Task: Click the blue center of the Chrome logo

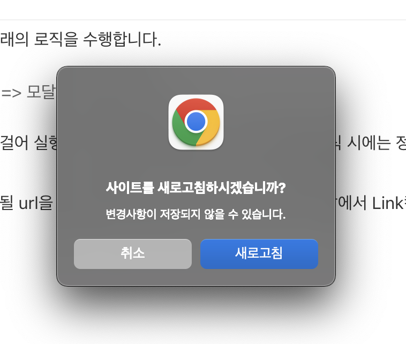Action: (x=196, y=122)
